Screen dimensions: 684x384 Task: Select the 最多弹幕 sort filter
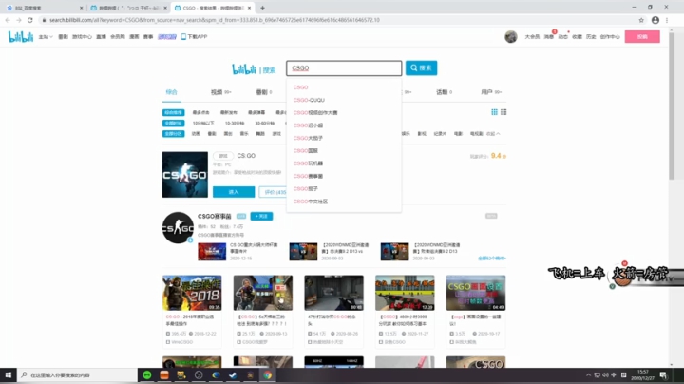click(x=256, y=112)
